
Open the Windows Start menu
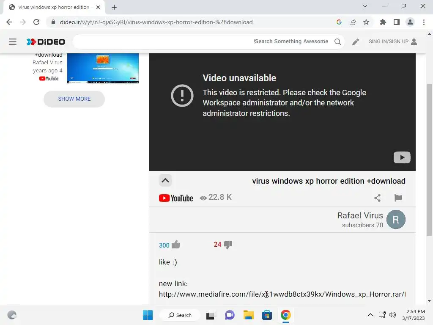148,315
